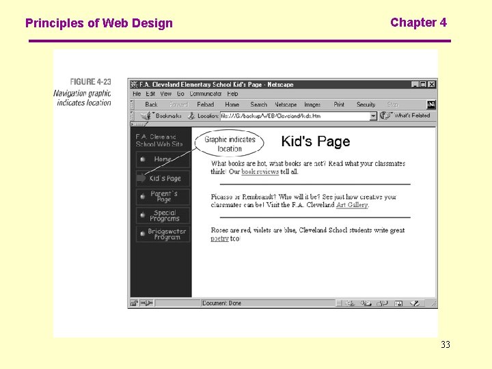492x369 pixels.
Task: Click the security lock icon in status bar
Action: tap(135, 303)
